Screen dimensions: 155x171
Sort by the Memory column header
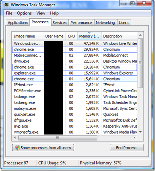(x=89, y=36)
